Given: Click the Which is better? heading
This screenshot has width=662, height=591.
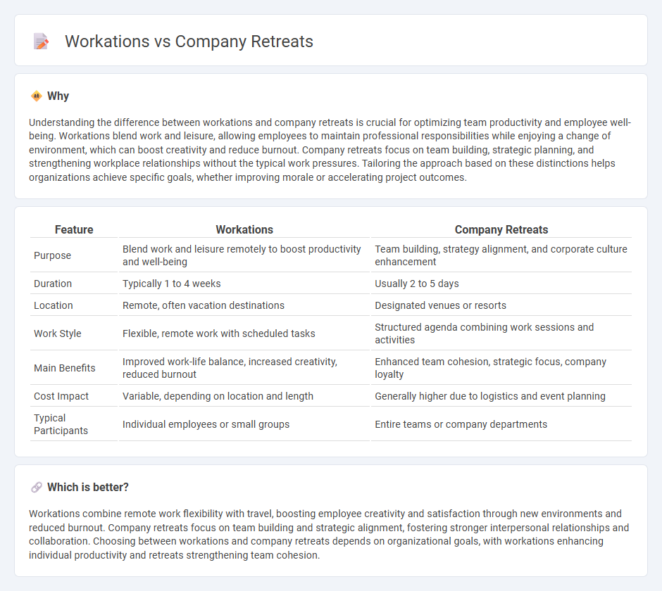Looking at the screenshot, I should [x=88, y=488].
